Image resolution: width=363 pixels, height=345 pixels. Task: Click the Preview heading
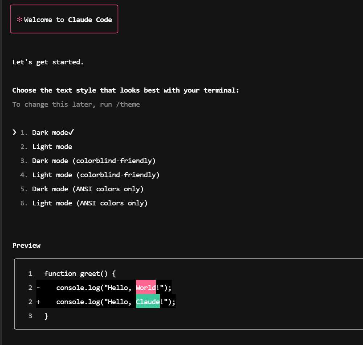coord(26,246)
